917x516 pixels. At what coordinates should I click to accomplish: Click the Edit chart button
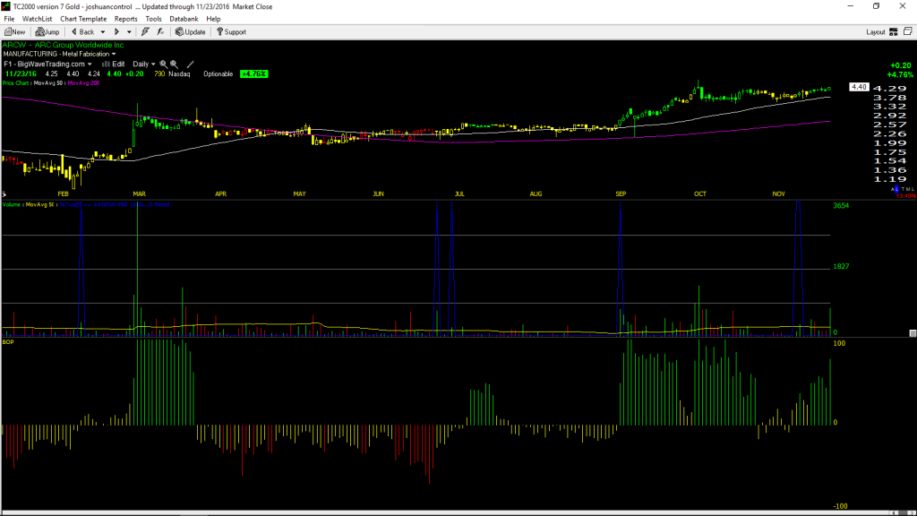114,64
